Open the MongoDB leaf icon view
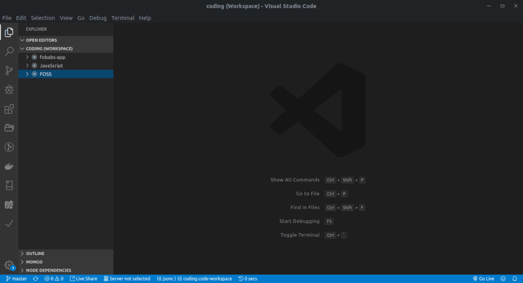This screenshot has height=283, width=523. point(9,205)
